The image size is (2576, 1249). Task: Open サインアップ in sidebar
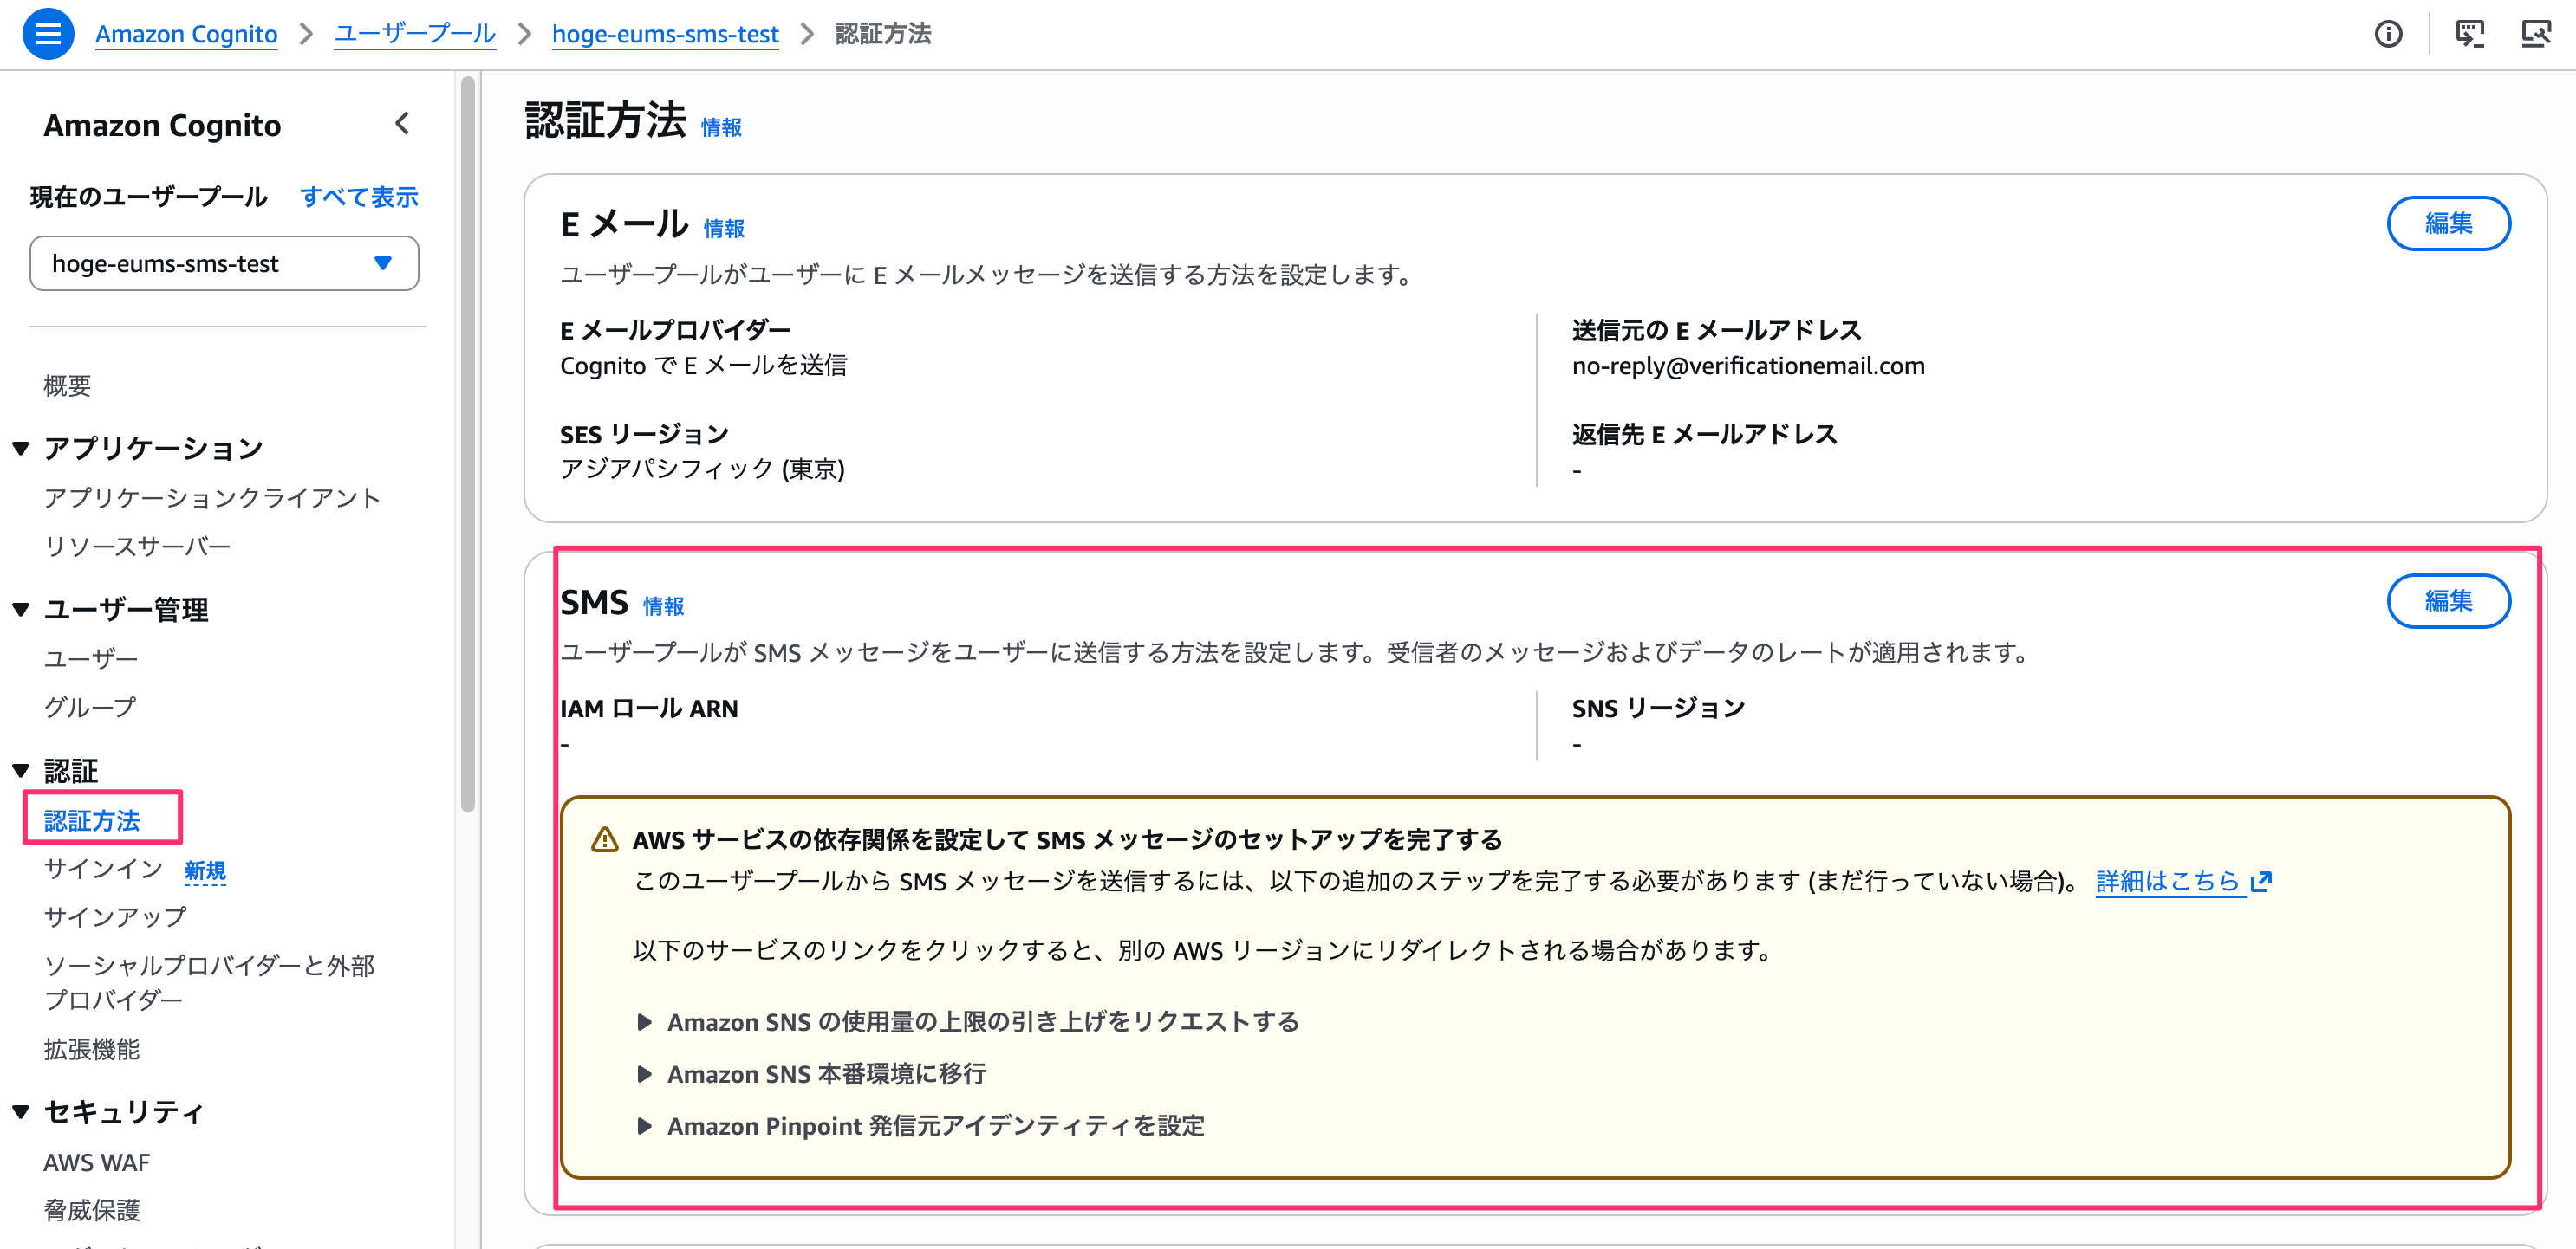coord(115,916)
